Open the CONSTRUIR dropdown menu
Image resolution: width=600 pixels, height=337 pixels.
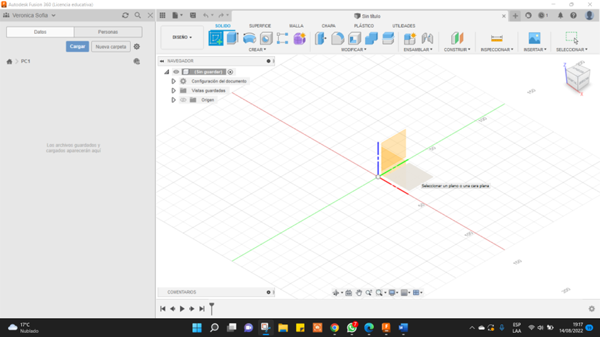[457, 49]
